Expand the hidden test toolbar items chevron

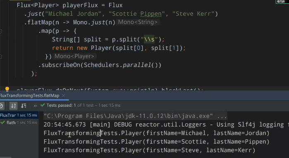point(35,105)
